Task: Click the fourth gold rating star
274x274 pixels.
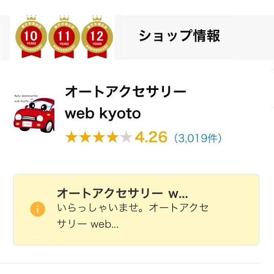Action: coord(112,137)
